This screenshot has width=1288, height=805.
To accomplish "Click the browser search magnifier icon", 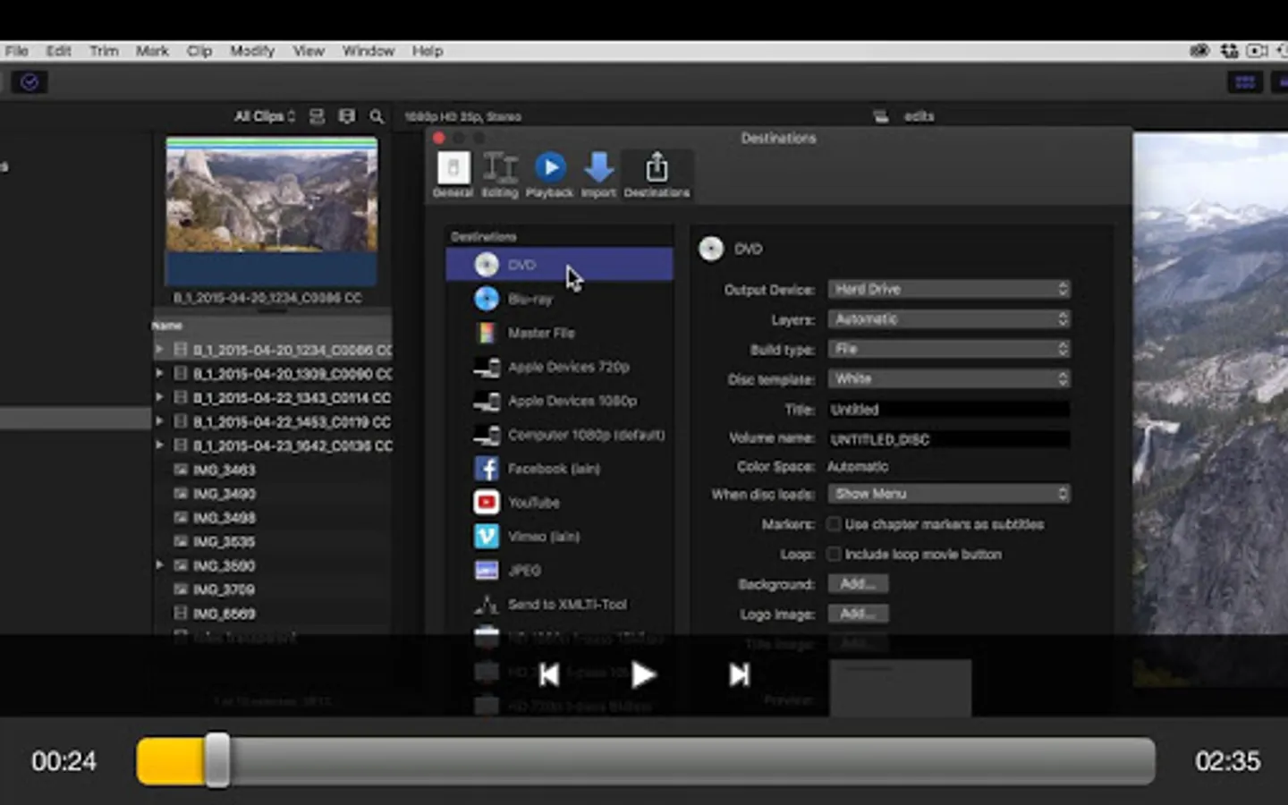I will pos(377,116).
